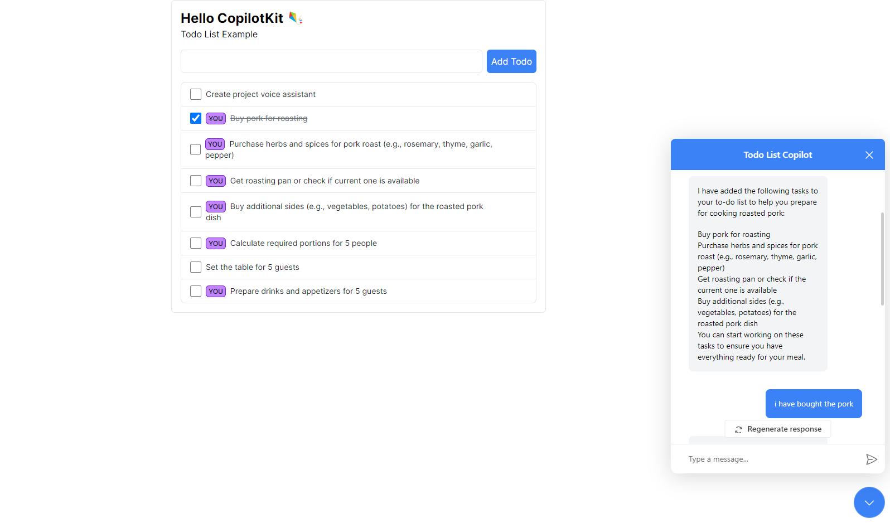This screenshot has width=890, height=523.
Task: Check the Create project voice assistant checkbox
Action: tap(196, 94)
